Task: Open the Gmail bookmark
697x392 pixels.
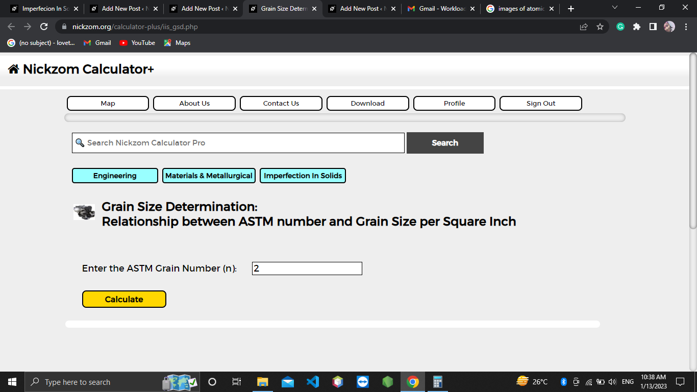Action: tap(97, 43)
